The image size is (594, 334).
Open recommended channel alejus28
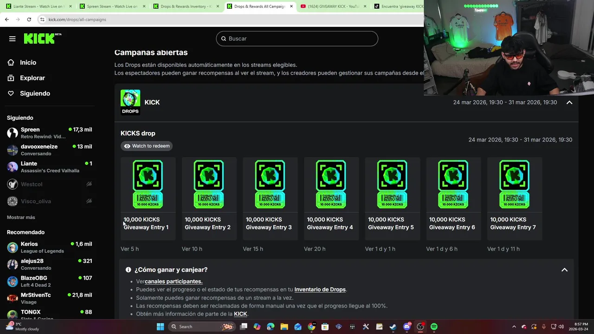pyautogui.click(x=49, y=264)
